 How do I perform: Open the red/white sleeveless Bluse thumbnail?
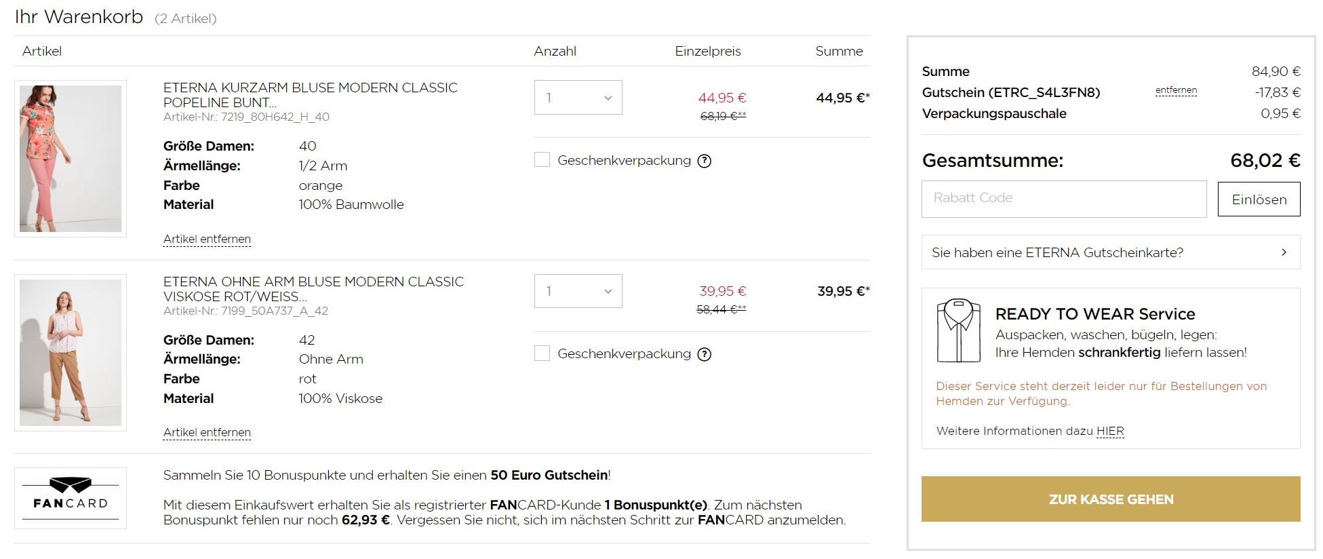(71, 353)
